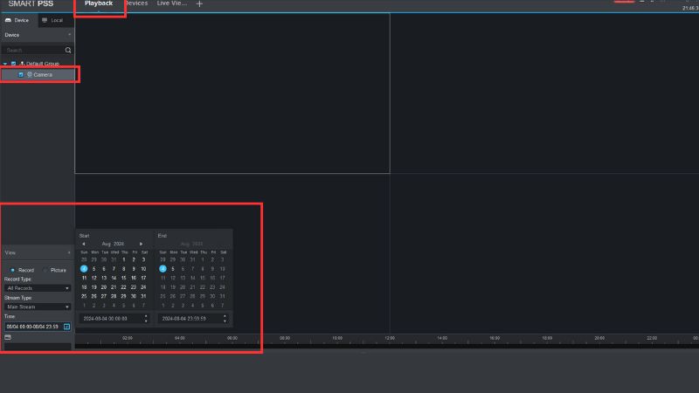Open the Record Type dropdown

click(x=38, y=287)
